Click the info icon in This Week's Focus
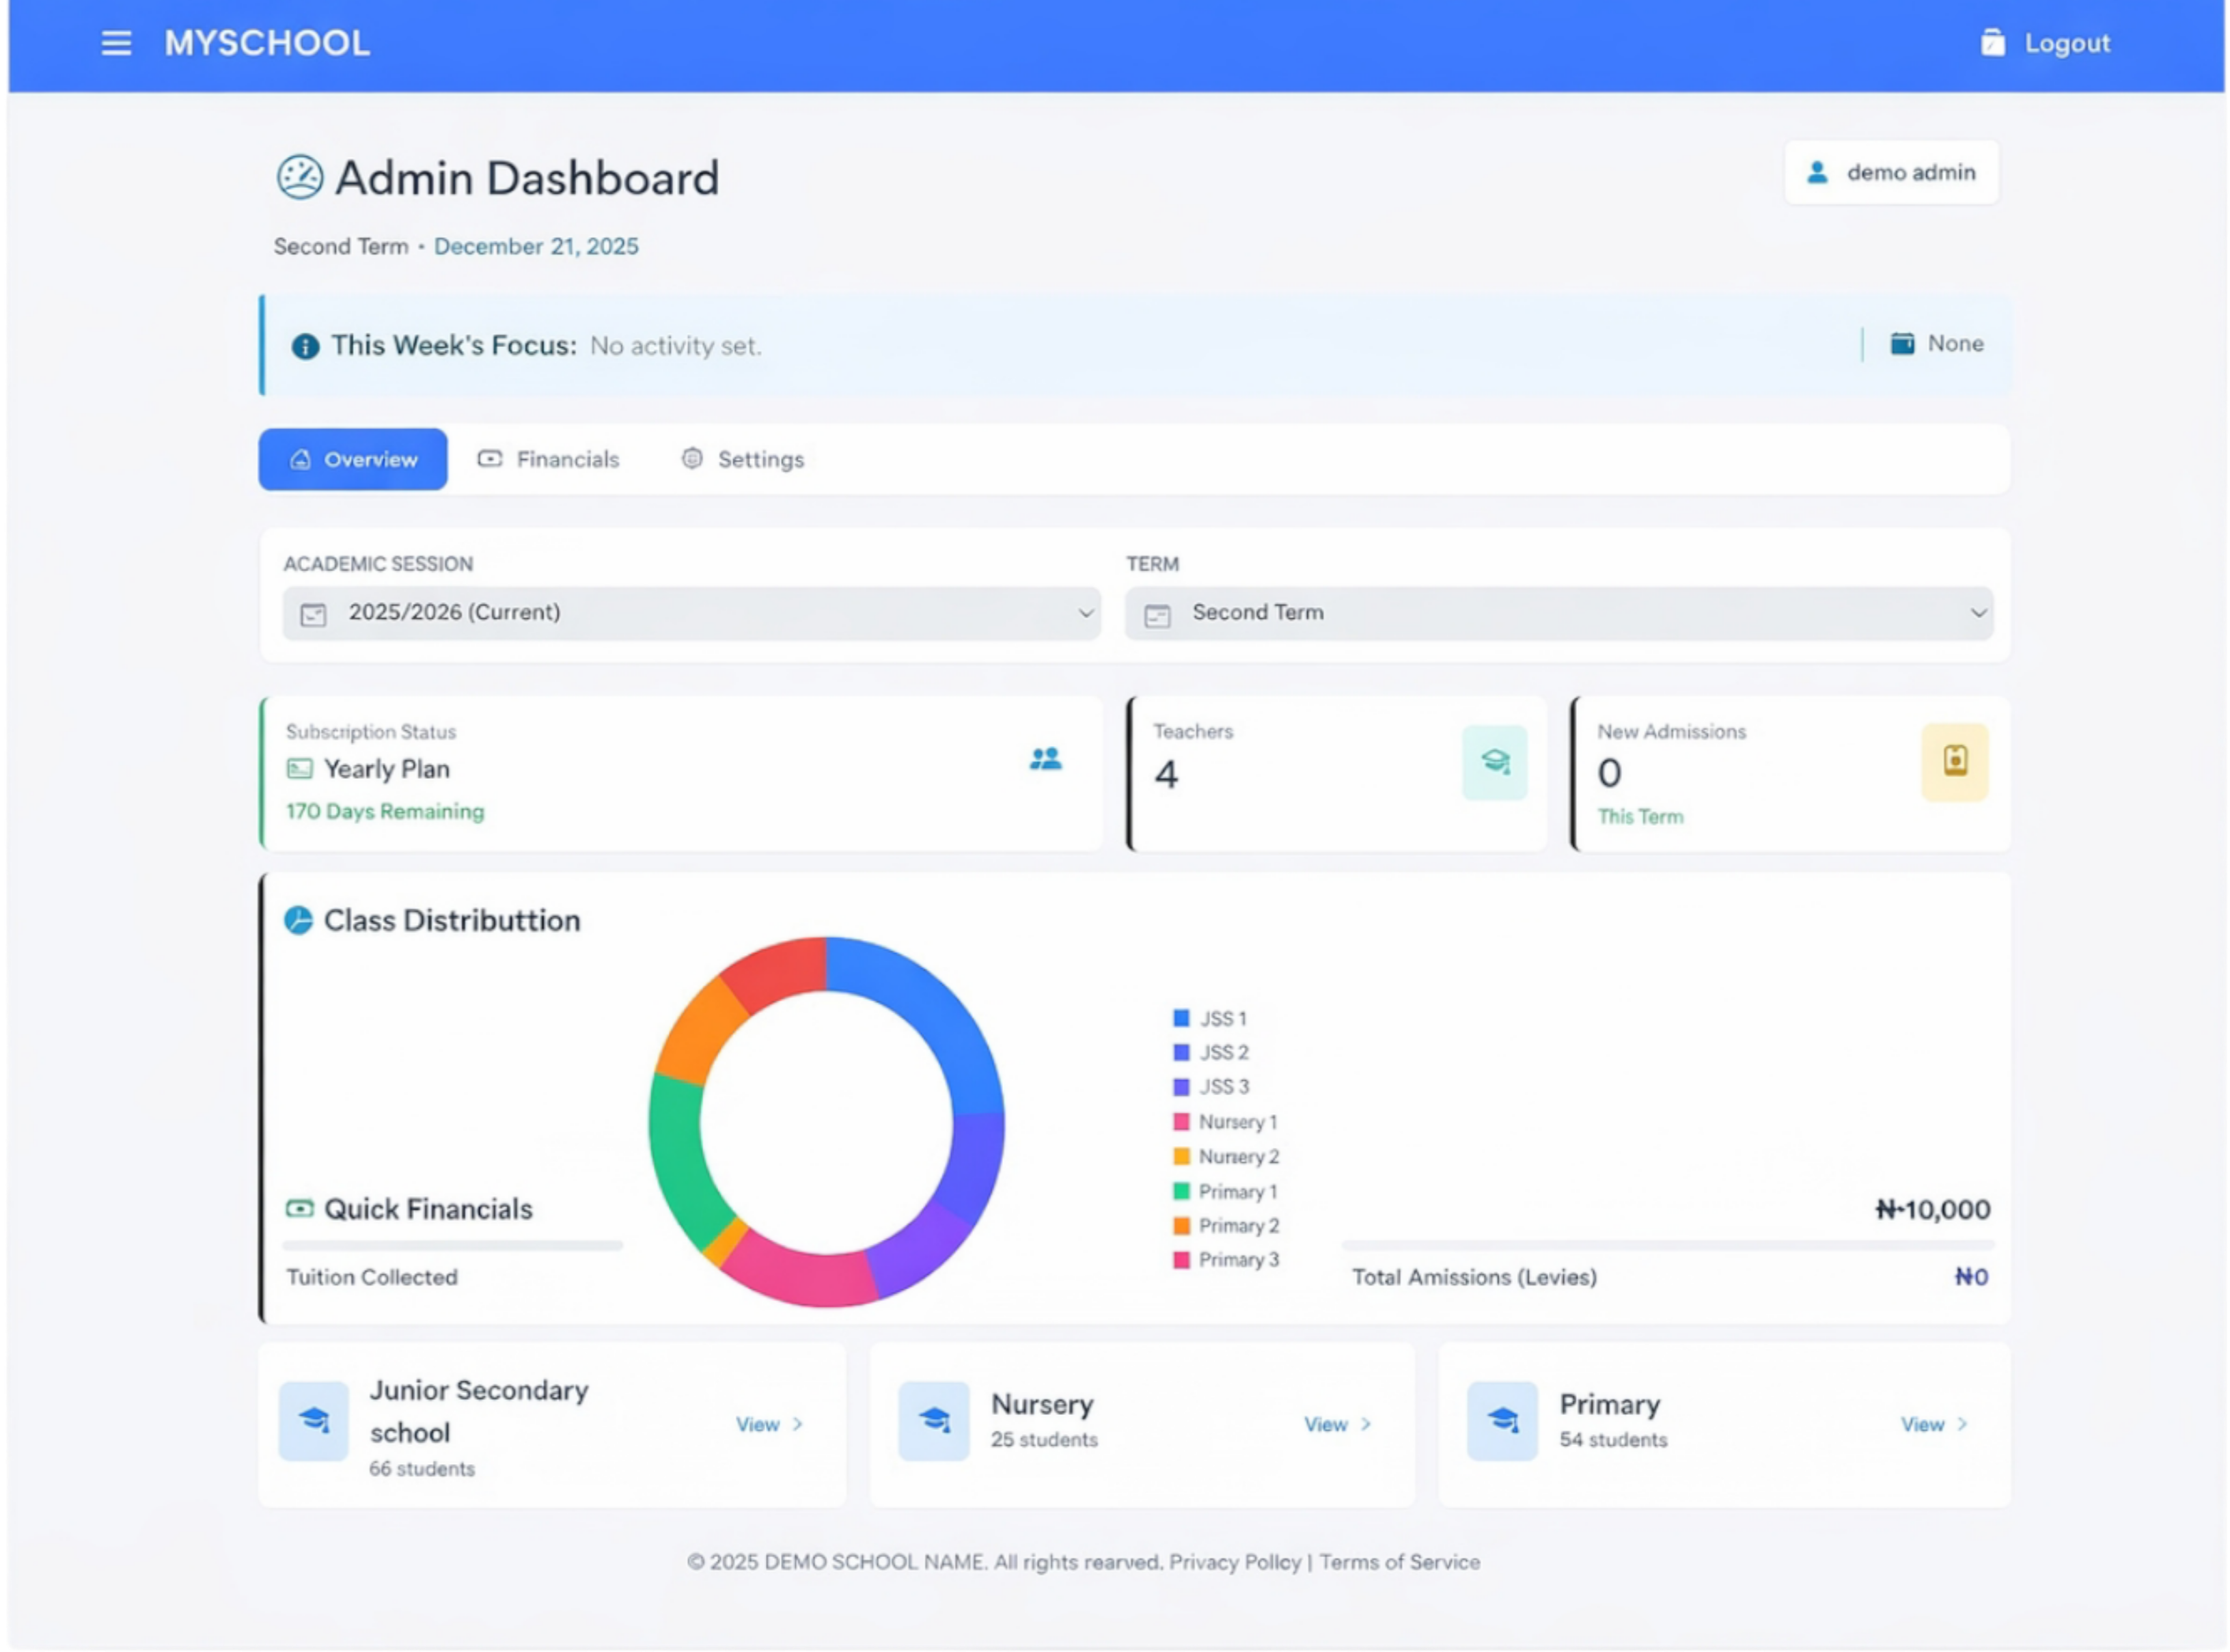 (304, 346)
